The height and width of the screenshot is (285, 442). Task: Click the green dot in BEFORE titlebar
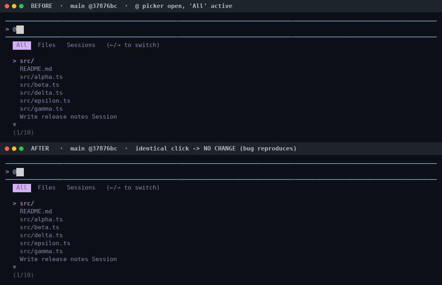(21, 6)
